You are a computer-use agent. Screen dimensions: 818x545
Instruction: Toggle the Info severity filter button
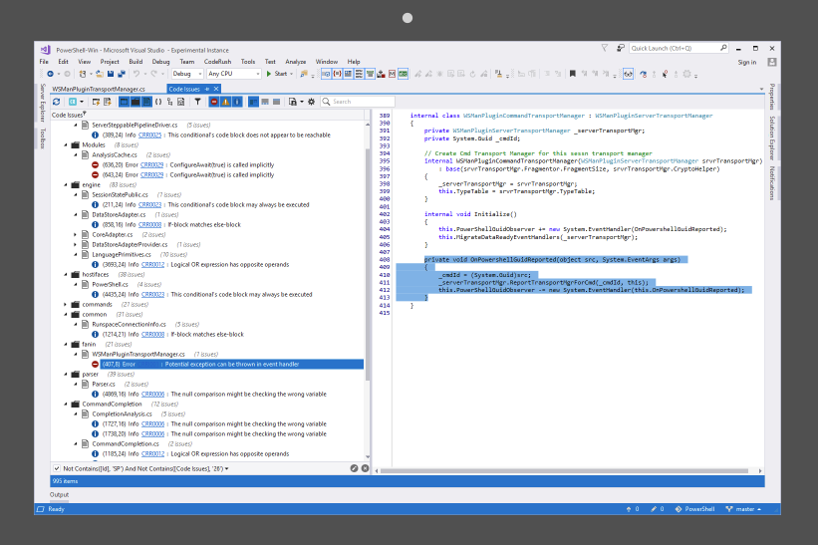[x=237, y=102]
